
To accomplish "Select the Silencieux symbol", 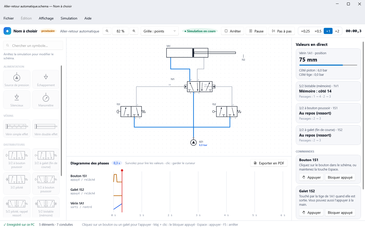I will (x=17, y=100).
